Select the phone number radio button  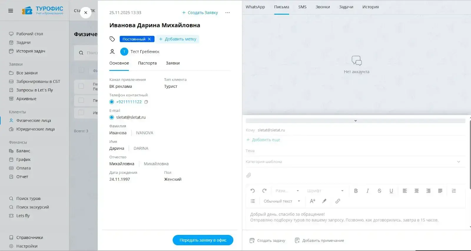pos(112,102)
